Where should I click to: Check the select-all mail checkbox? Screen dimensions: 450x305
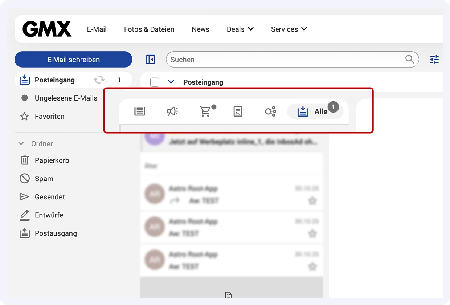155,82
